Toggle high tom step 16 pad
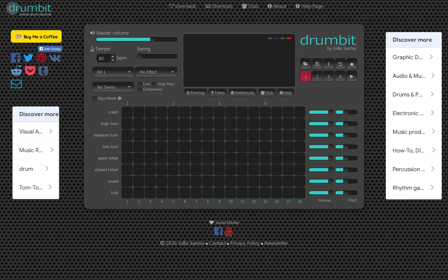 tap(300, 124)
